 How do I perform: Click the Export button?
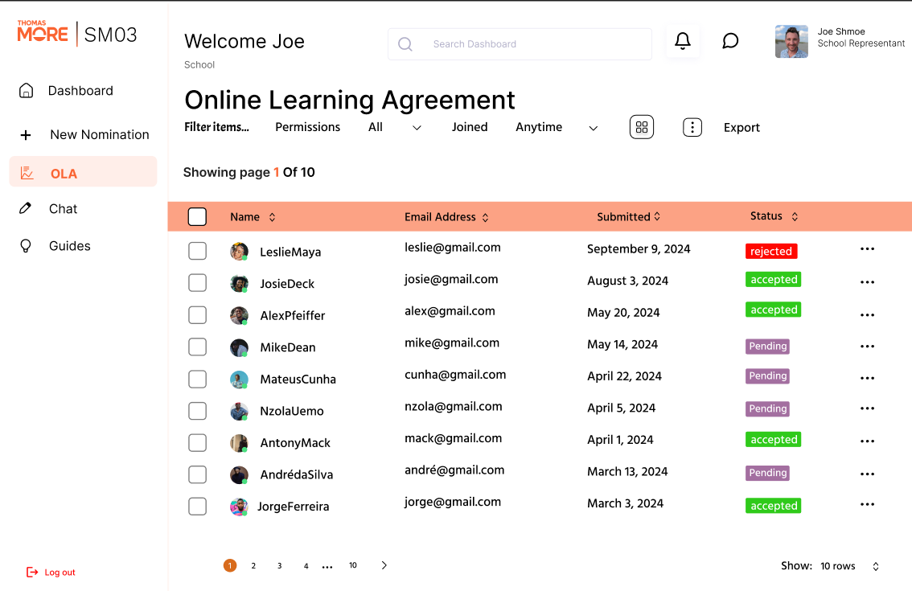pyautogui.click(x=742, y=128)
